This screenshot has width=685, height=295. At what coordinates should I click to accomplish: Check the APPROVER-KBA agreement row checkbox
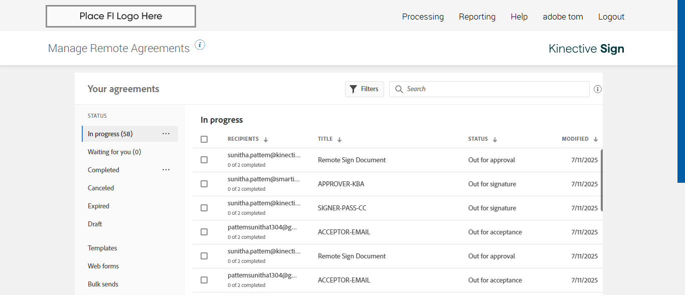point(204,184)
